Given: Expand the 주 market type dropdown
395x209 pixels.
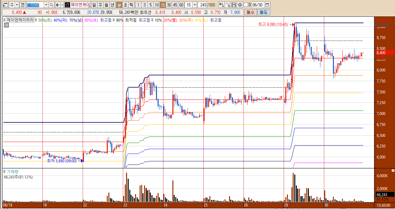Looking at the screenshot, I should click(x=16, y=5).
